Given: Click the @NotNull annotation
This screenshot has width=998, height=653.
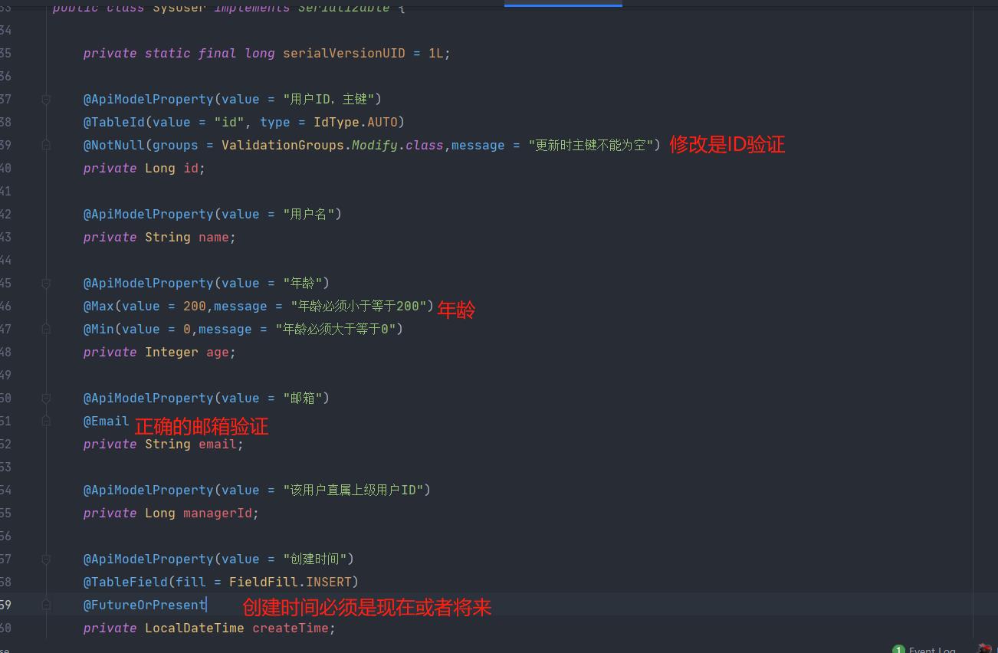Looking at the screenshot, I should pos(114,145).
